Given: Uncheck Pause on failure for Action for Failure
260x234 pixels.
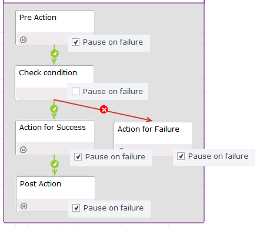Looking at the screenshot, I should click(181, 156).
